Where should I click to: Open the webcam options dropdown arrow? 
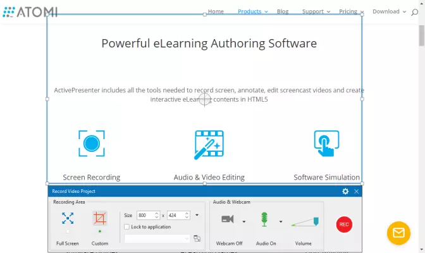244,221
